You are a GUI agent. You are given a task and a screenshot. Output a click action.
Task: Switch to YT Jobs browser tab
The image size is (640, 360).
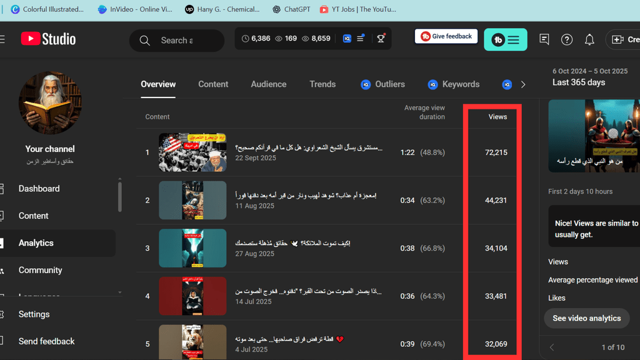(358, 9)
